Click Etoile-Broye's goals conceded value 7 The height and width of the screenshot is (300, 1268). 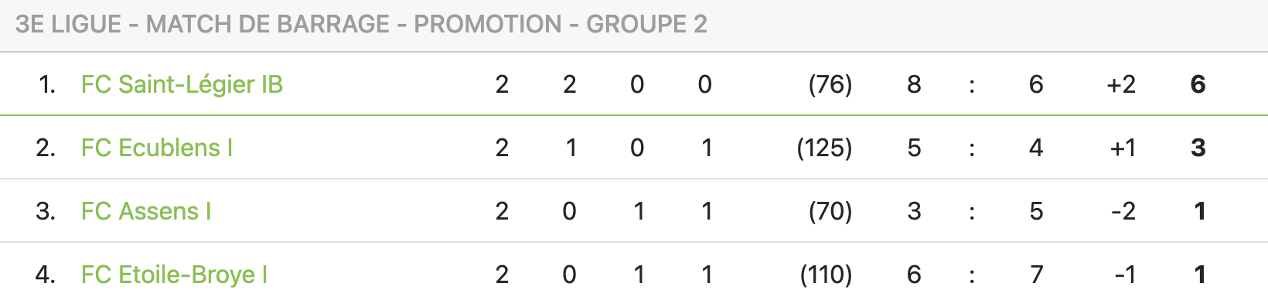click(x=1037, y=274)
